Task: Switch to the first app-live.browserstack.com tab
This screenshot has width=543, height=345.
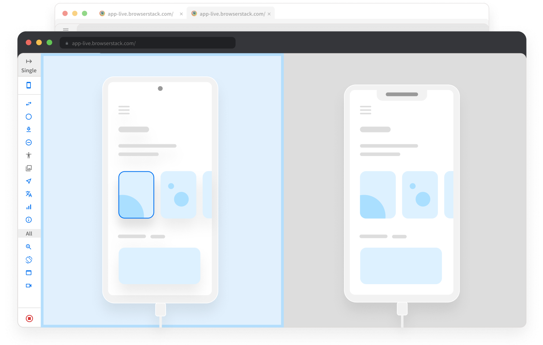Action: click(140, 14)
